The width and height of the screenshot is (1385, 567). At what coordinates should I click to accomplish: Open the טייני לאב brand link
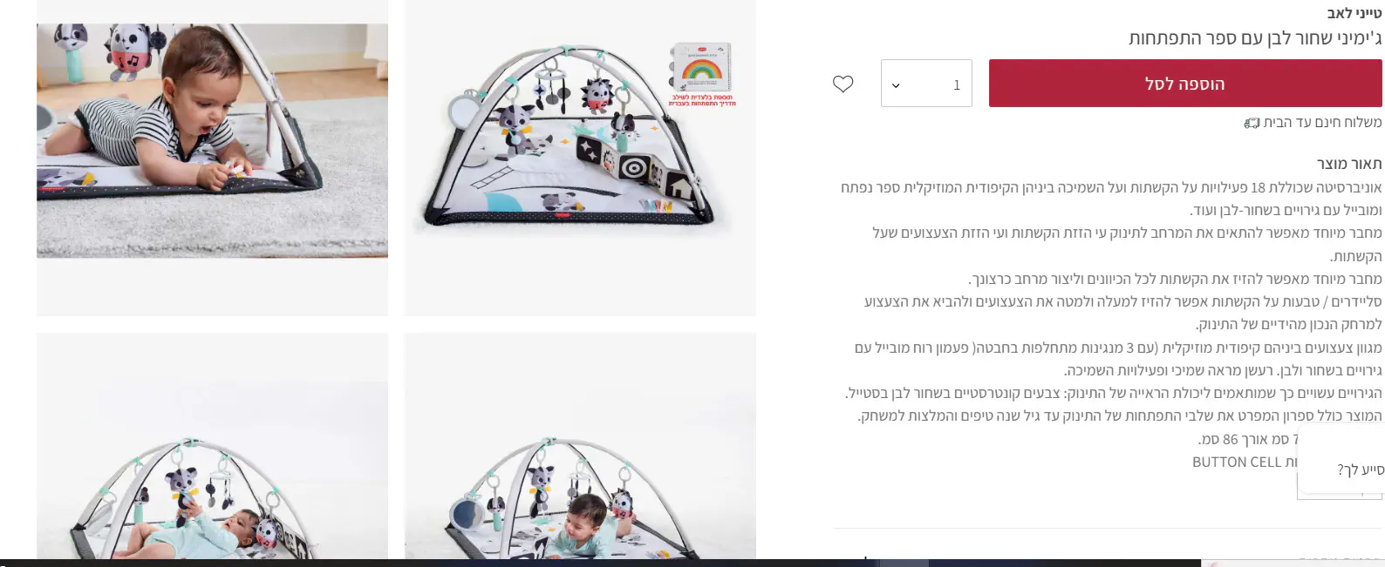1354,13
